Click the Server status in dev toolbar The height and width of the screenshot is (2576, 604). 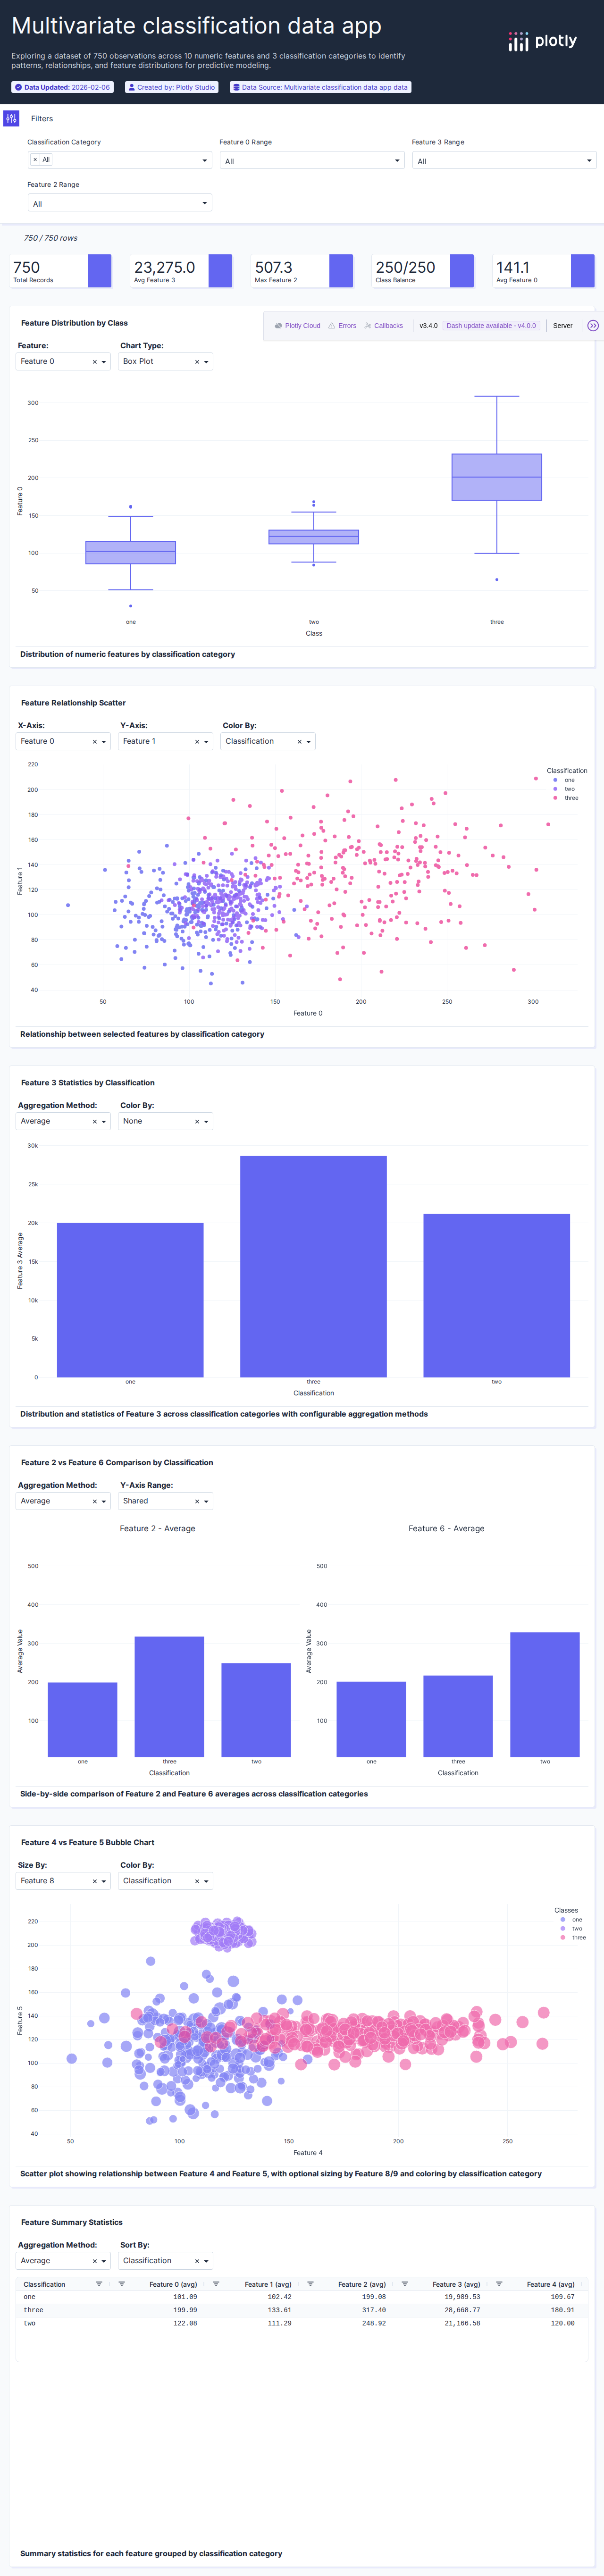pos(563,326)
